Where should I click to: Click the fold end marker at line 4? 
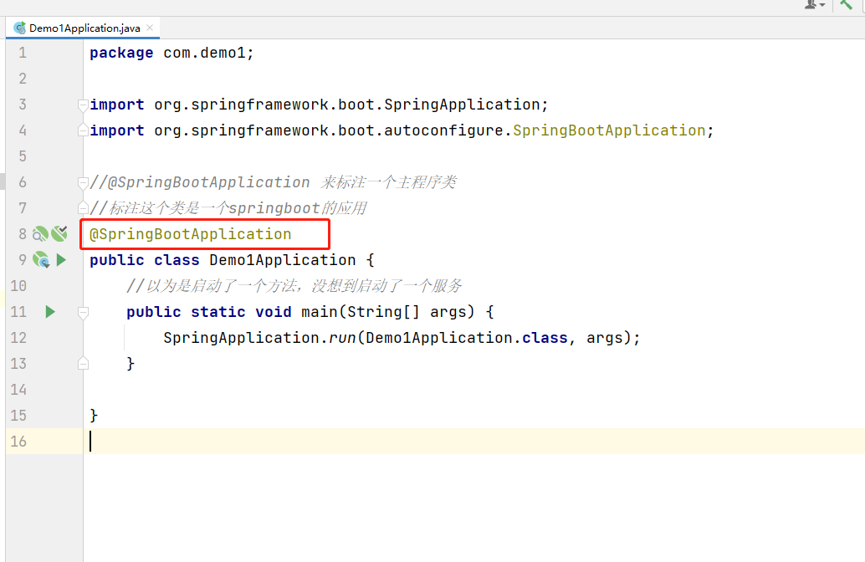83,130
